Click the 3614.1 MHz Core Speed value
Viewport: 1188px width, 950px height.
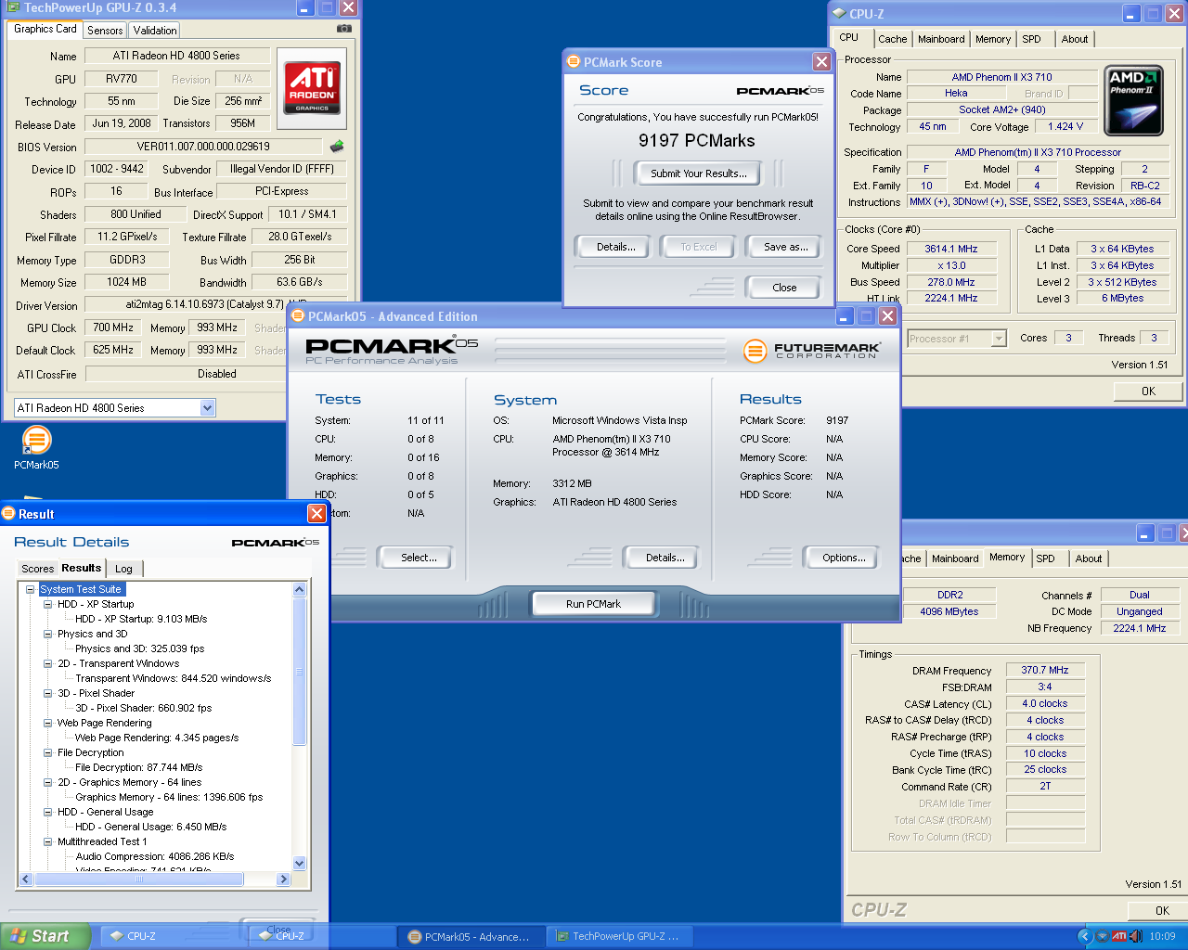[x=951, y=249]
